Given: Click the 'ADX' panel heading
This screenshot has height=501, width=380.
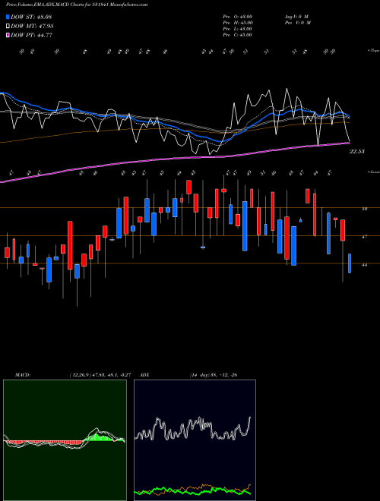Looking at the screenshot, I should [x=145, y=375].
